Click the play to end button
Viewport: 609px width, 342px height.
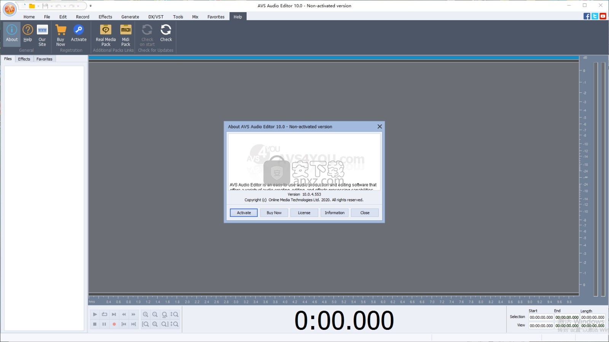click(114, 314)
